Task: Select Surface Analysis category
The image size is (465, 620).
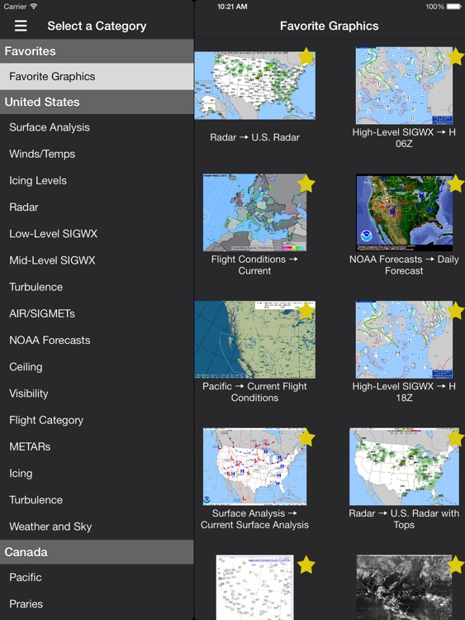Action: pos(97,127)
